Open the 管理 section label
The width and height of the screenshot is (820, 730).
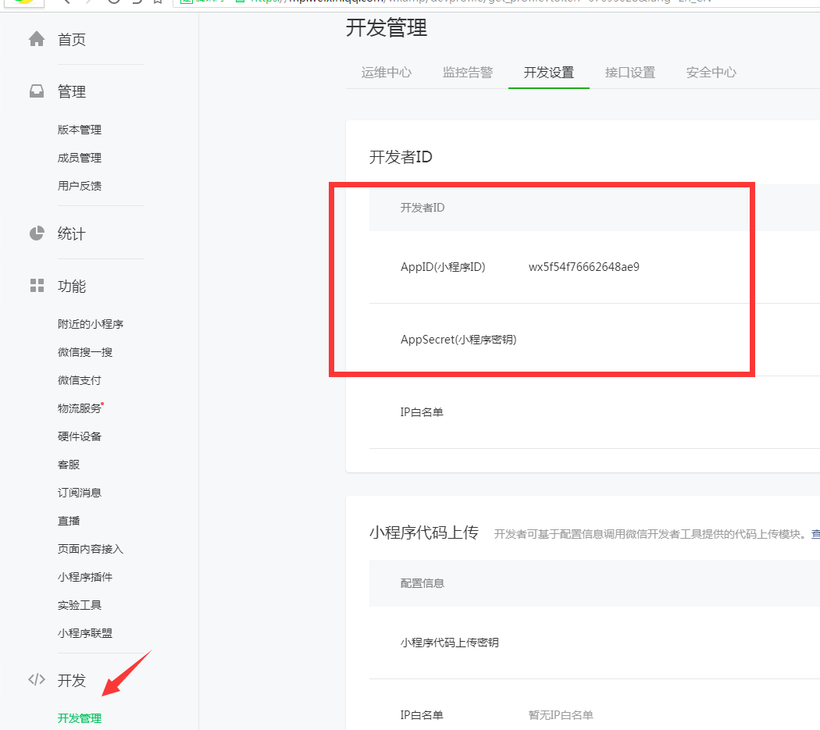[72, 91]
